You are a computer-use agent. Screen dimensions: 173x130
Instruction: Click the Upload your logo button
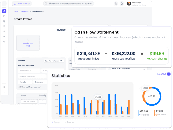pos(22,4)
